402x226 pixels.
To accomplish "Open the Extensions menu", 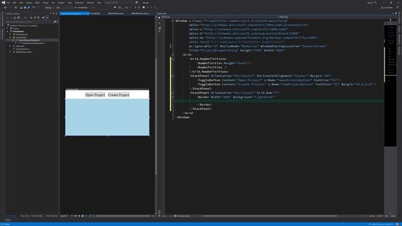I will tap(79, 3).
